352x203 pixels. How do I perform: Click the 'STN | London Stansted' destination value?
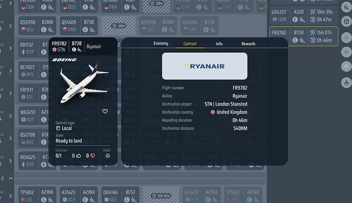click(x=226, y=104)
